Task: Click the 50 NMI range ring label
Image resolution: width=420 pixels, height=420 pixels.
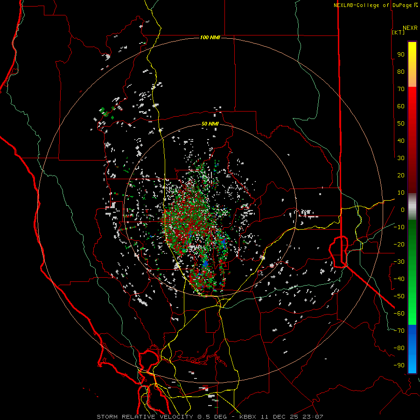Action: (x=210, y=124)
